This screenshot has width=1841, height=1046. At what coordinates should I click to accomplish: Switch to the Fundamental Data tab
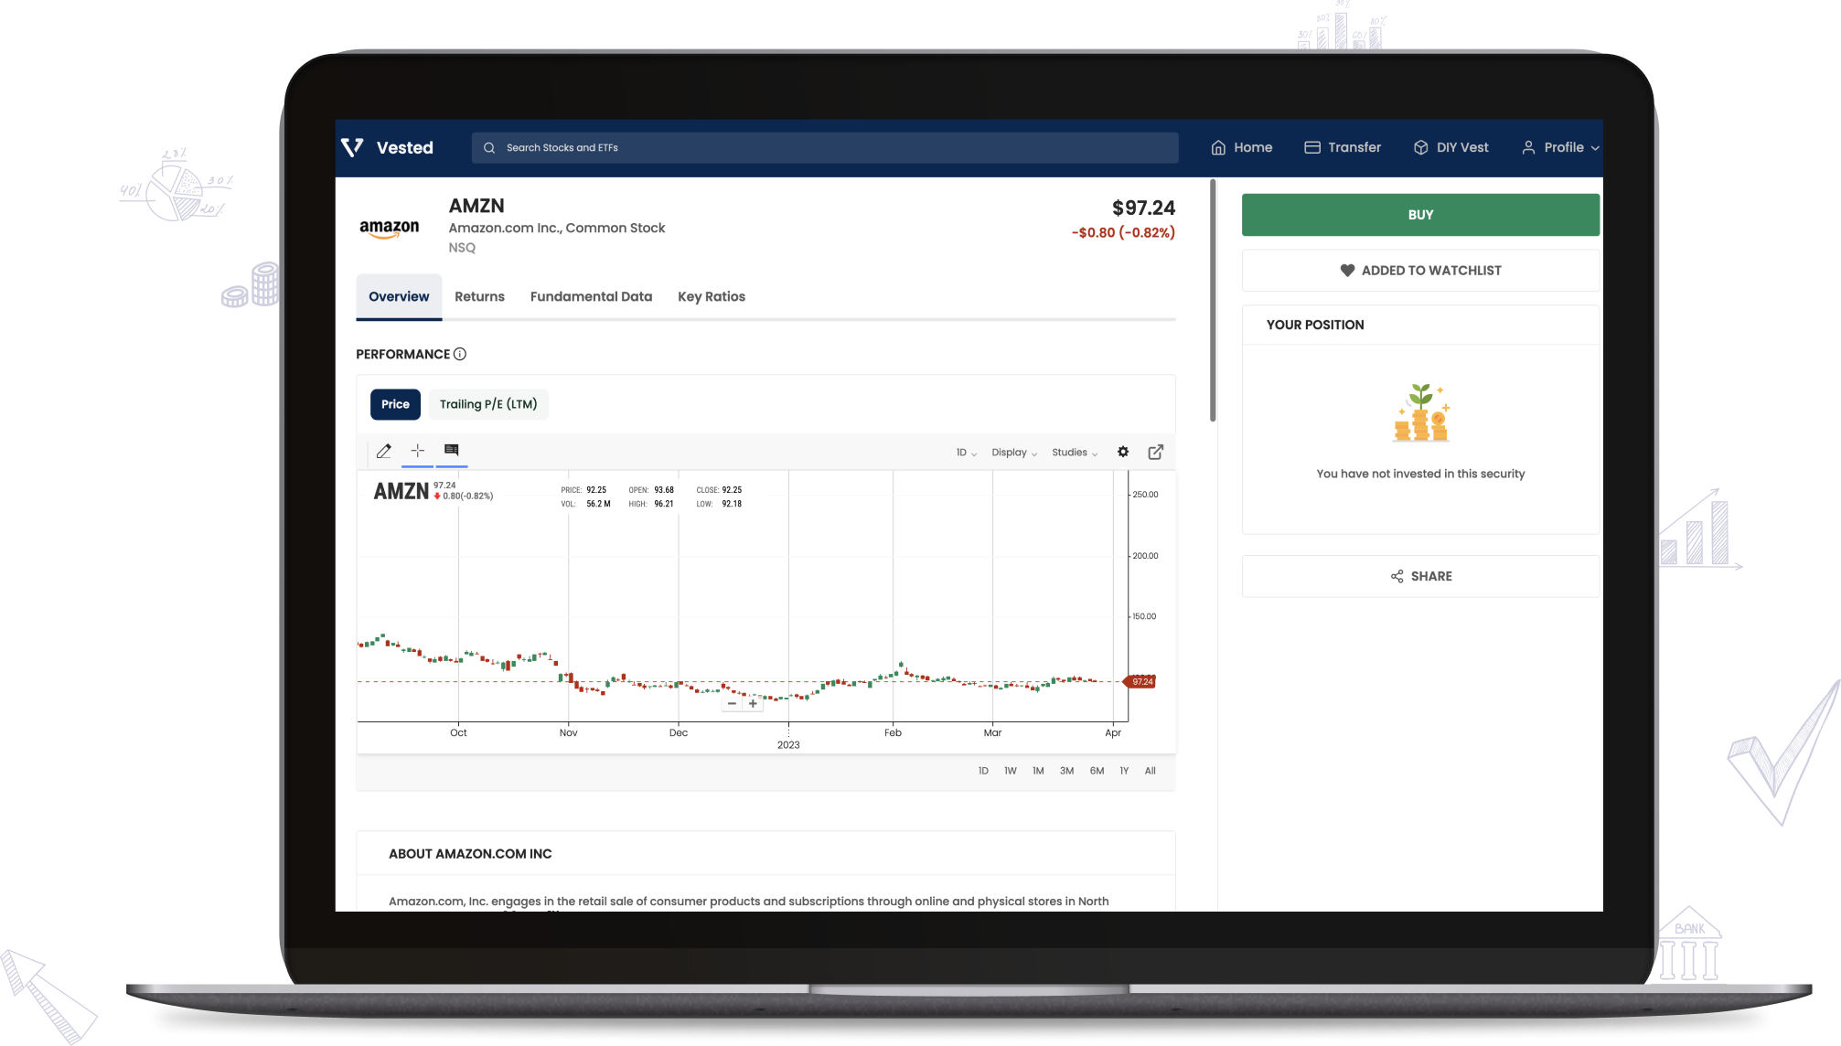[x=591, y=296]
